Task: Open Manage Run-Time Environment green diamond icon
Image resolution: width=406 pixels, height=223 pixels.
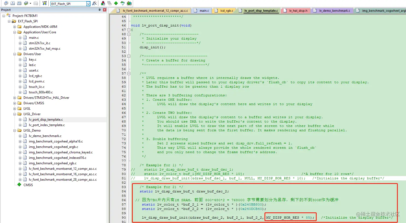Action: pyautogui.click(x=116, y=3)
